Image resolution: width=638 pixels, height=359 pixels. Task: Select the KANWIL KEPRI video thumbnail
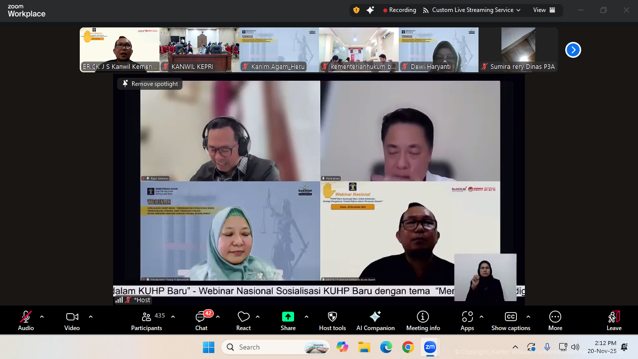(x=199, y=50)
